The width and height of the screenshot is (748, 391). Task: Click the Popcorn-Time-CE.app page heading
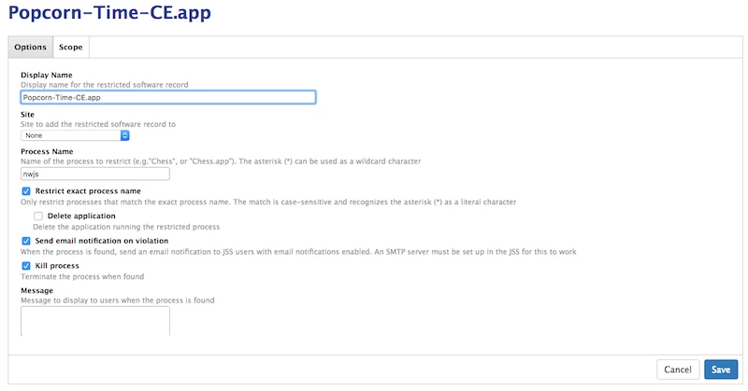point(109,12)
